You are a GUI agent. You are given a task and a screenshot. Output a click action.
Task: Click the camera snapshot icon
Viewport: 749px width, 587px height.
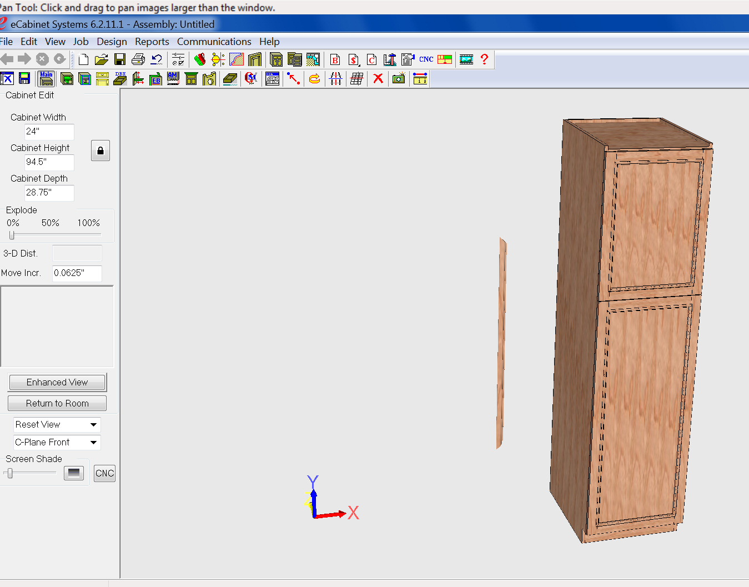tap(398, 79)
